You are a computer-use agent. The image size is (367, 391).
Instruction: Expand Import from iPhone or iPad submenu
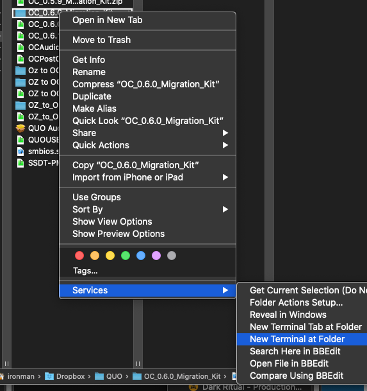click(x=147, y=177)
